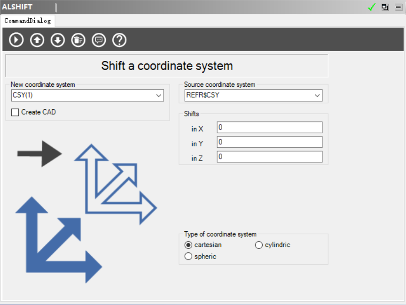The width and height of the screenshot is (406, 305).
Task: Click the minimize dash in title bar
Action: tap(398, 7)
